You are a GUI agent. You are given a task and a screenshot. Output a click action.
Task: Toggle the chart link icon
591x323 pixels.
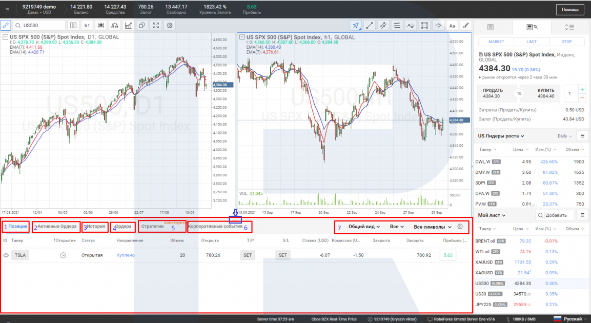pyautogui.click(x=6, y=26)
